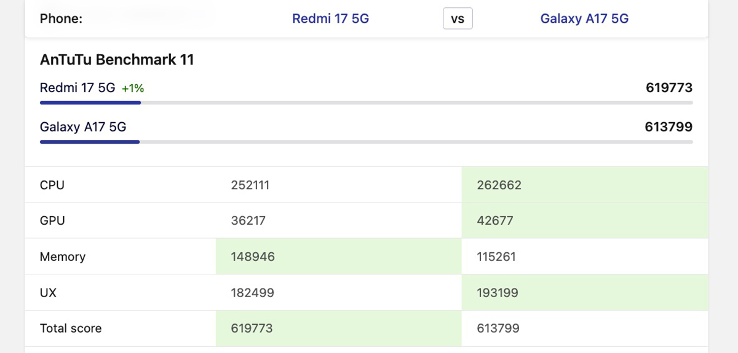Open the Redmi 17 5G phone link

pos(330,18)
